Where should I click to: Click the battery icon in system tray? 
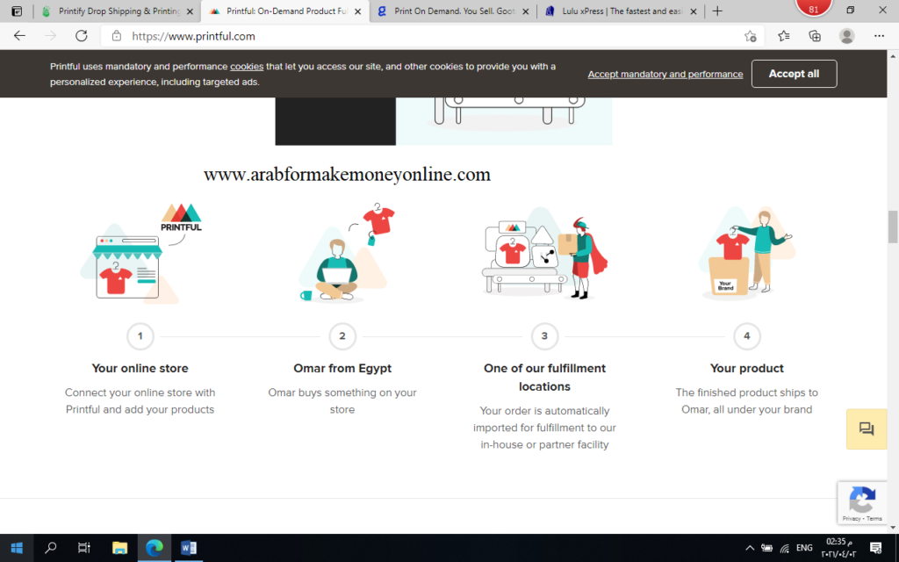click(x=766, y=548)
